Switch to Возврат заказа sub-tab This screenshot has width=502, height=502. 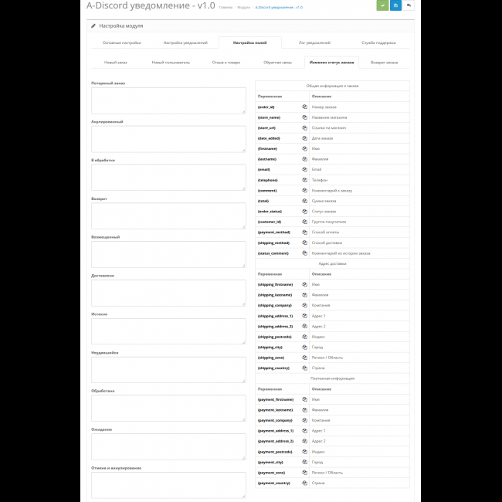pos(384,63)
